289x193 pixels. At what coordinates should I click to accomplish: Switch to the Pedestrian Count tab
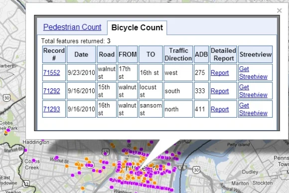(72, 27)
